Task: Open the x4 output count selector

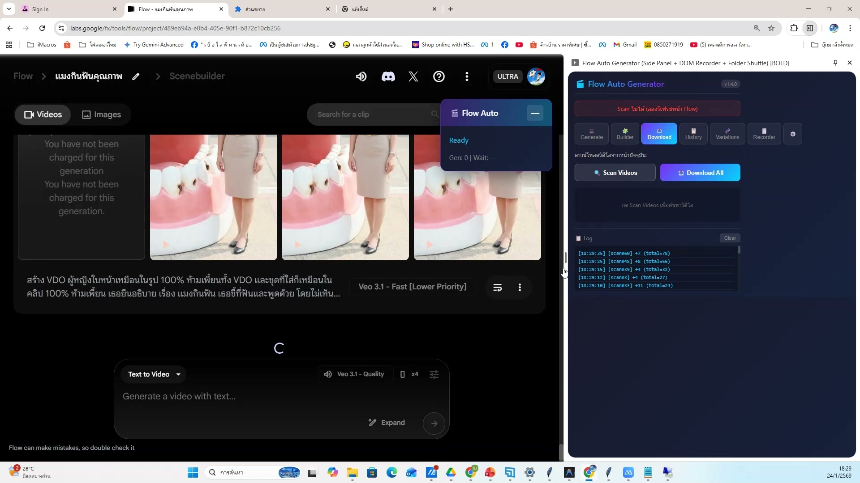Action: click(x=409, y=374)
